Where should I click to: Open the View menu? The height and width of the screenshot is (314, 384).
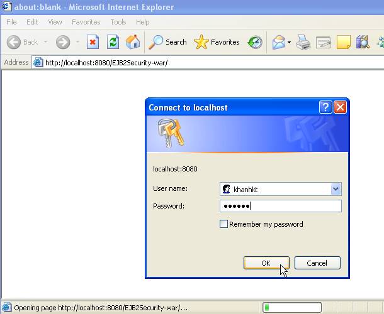point(55,22)
